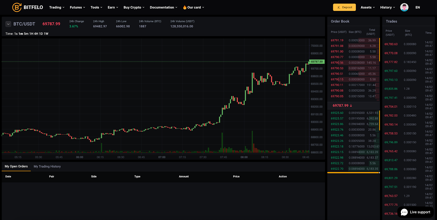Image resolution: width=437 pixels, height=220 pixels.
Task: Open the Futures dropdown menu
Action: [77, 7]
